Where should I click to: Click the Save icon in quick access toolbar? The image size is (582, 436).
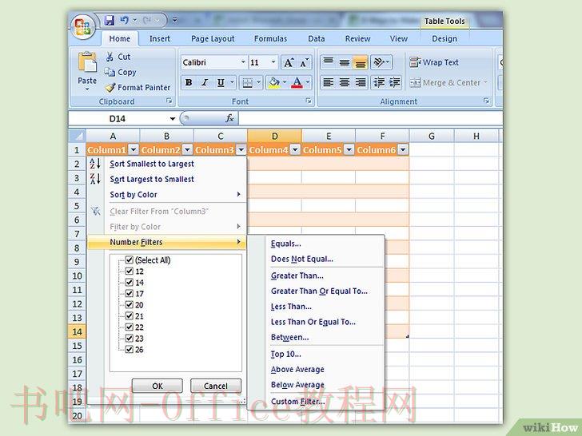[x=109, y=21]
